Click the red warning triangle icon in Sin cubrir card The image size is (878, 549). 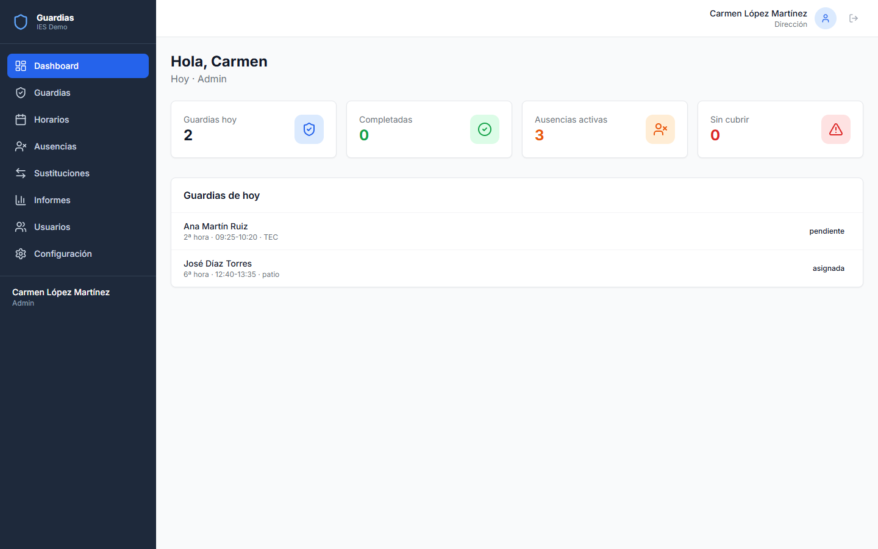click(x=836, y=129)
